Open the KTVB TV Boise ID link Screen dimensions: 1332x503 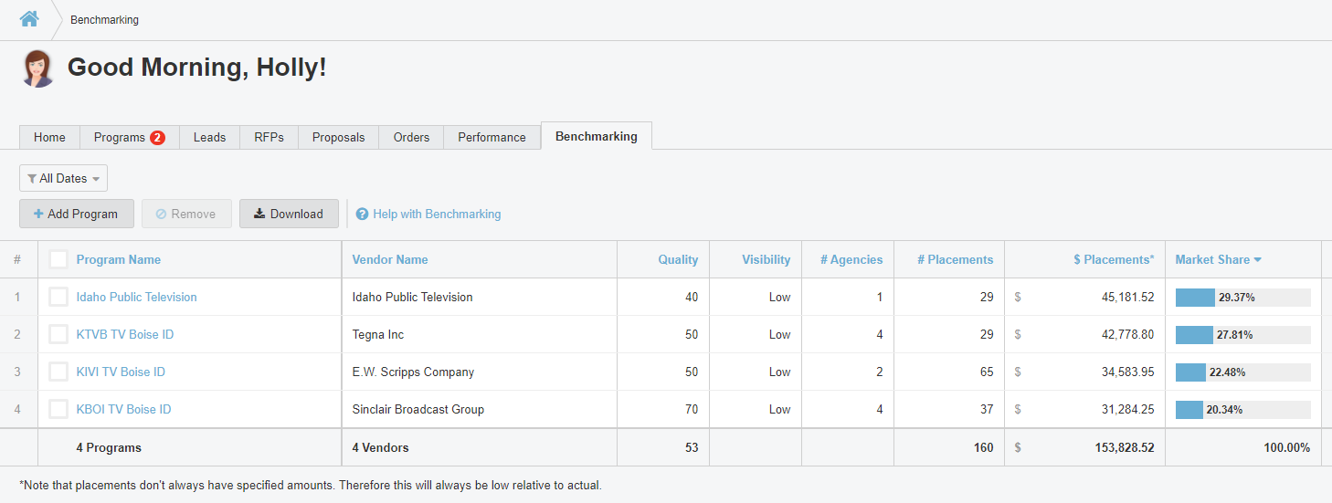[125, 334]
